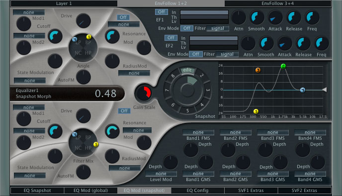The height and width of the screenshot is (196, 342).
Task: Open the EQ Mod (global) tab
Action: [90, 191]
